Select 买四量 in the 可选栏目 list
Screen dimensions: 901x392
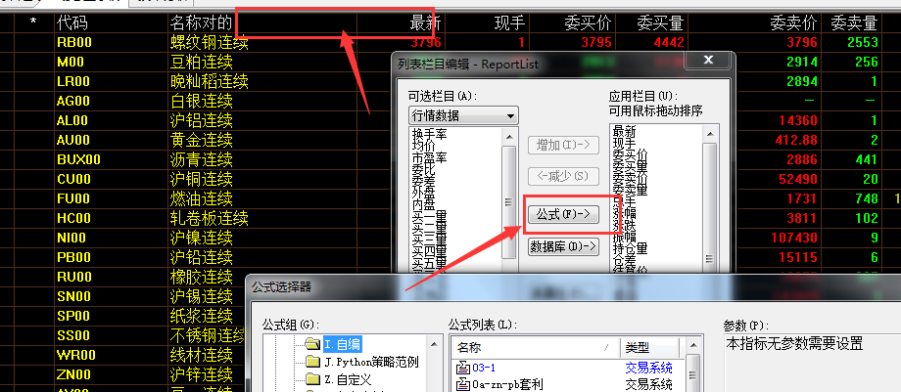(429, 251)
